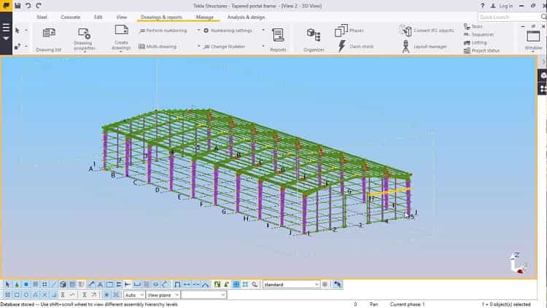The width and height of the screenshot is (547, 308).
Task: Open the View plane dropdown
Action: point(177,295)
